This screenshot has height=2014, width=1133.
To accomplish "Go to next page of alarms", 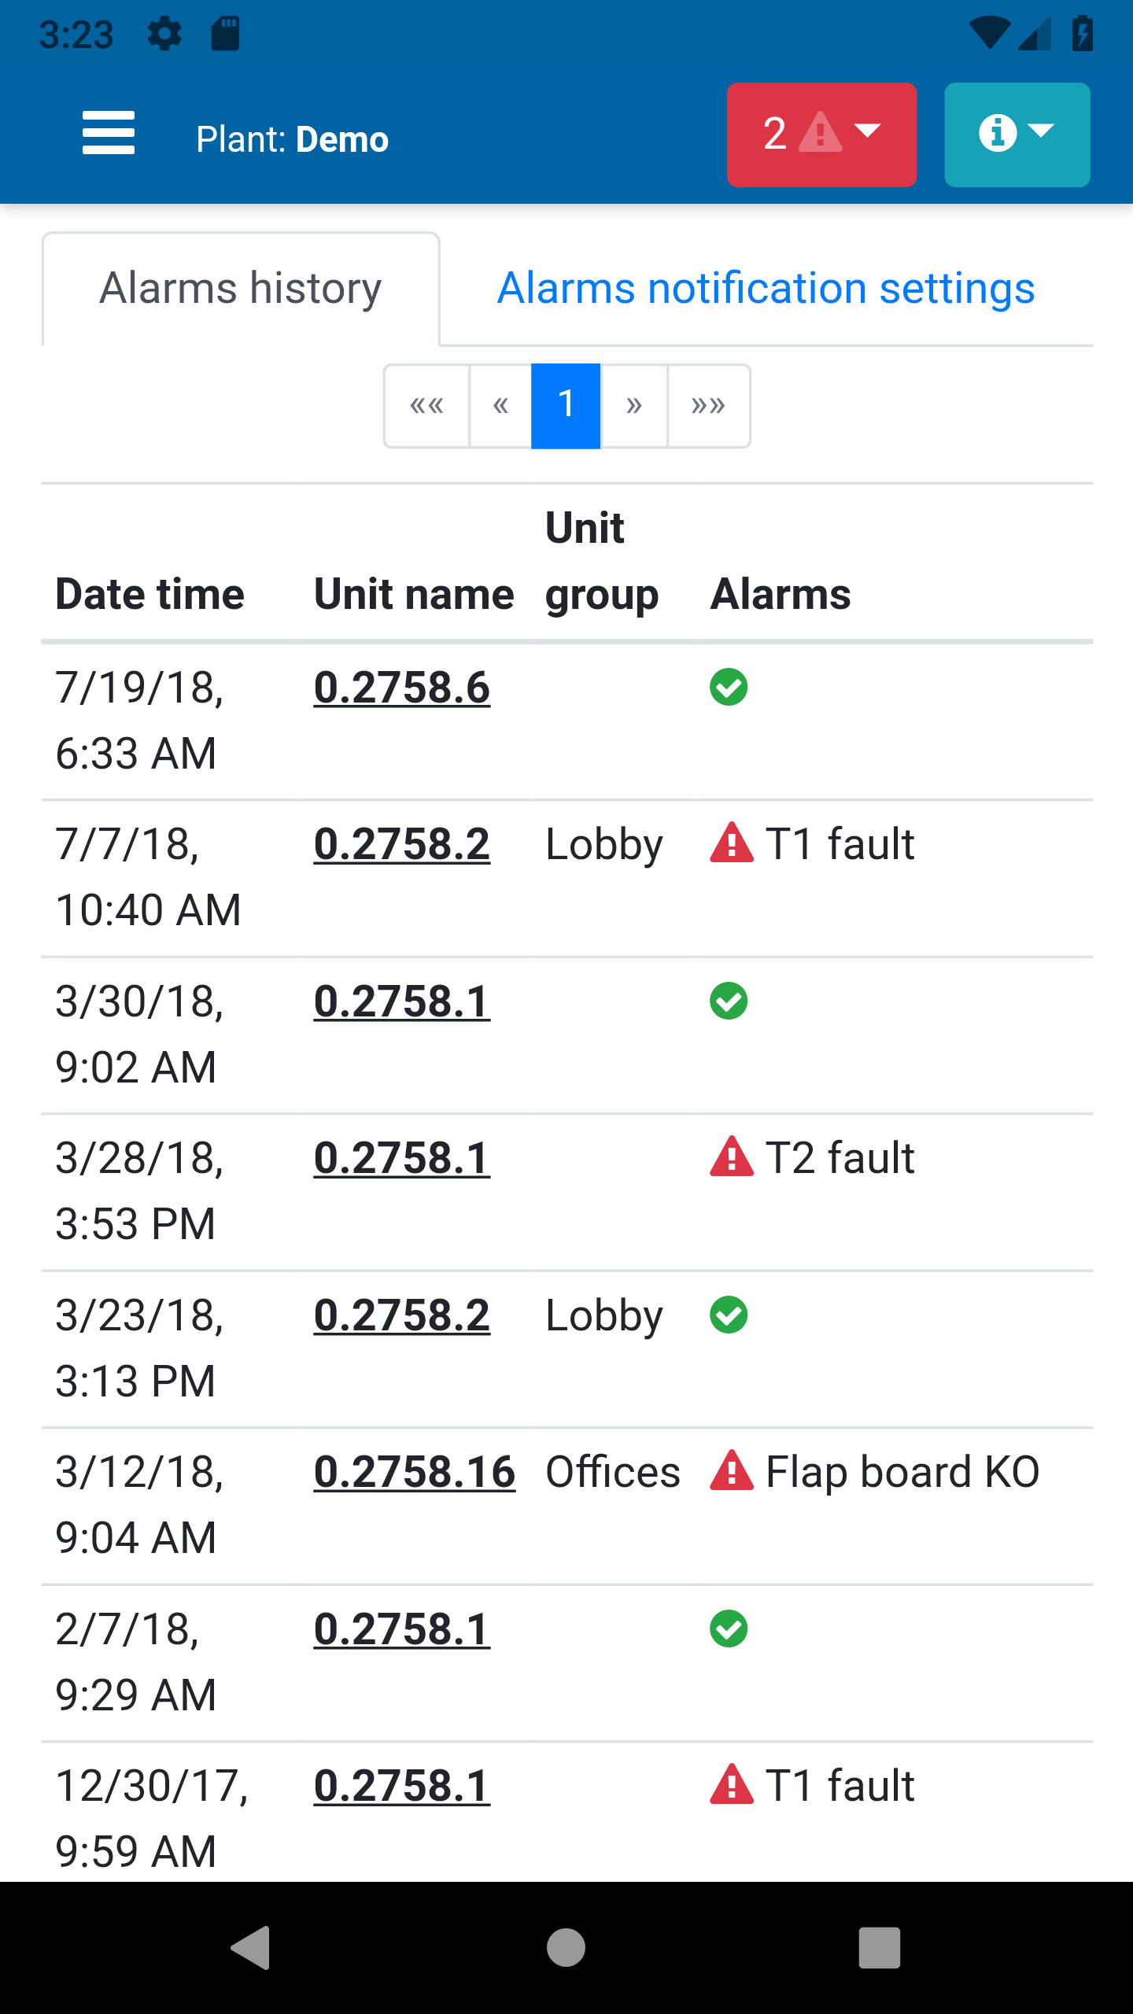I will tap(634, 406).
